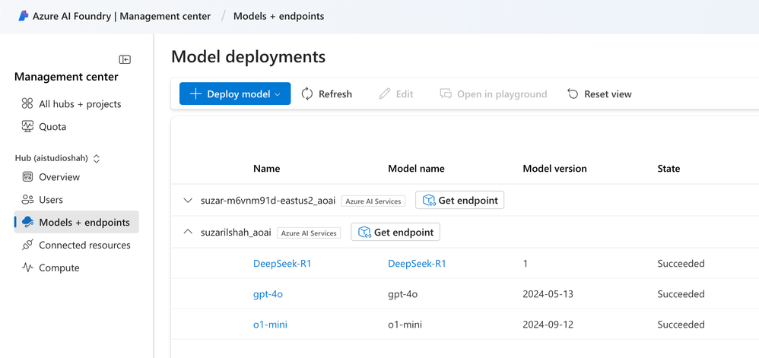Click Models + endpoints breadcrumb
The width and height of the screenshot is (759, 358).
278,16
